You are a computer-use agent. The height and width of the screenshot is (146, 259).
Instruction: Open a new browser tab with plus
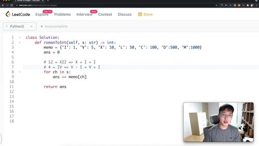tap(48, 1)
